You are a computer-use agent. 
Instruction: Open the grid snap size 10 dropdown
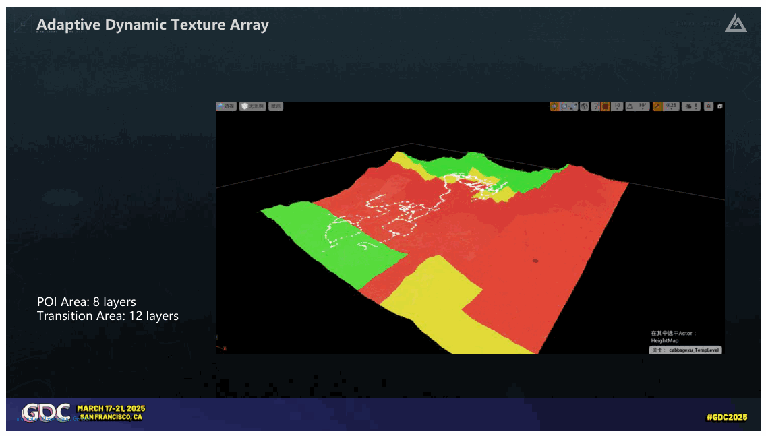[x=618, y=106]
